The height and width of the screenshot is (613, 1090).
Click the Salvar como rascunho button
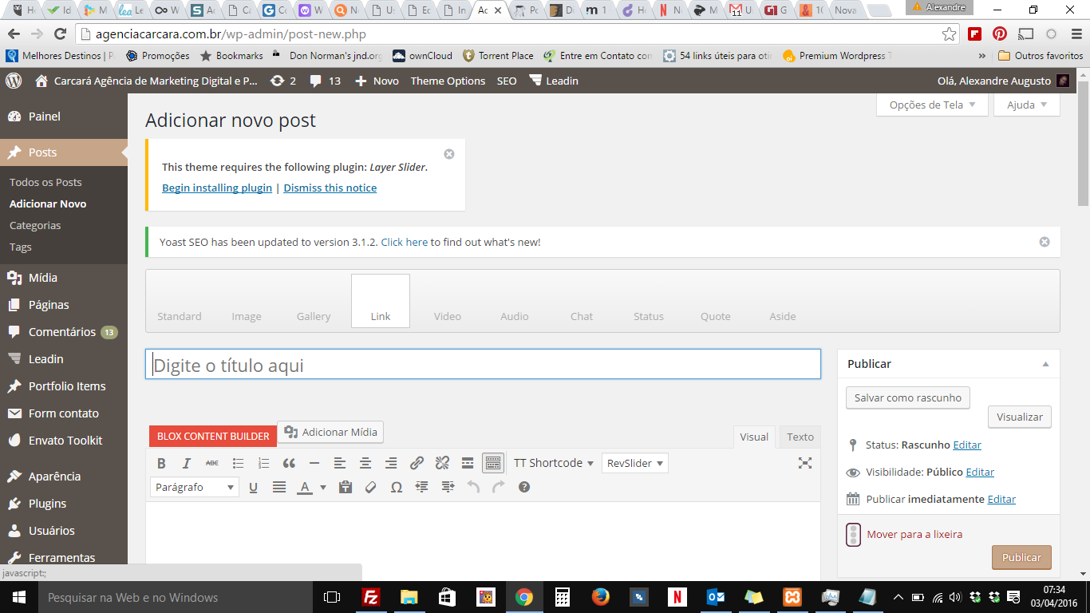coord(907,397)
